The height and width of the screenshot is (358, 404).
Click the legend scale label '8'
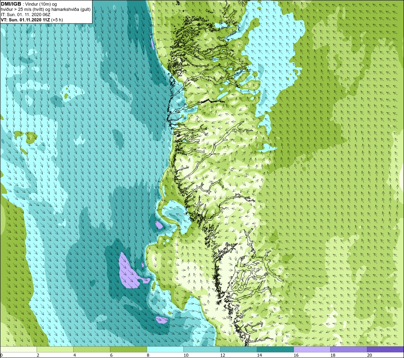tap(148, 355)
